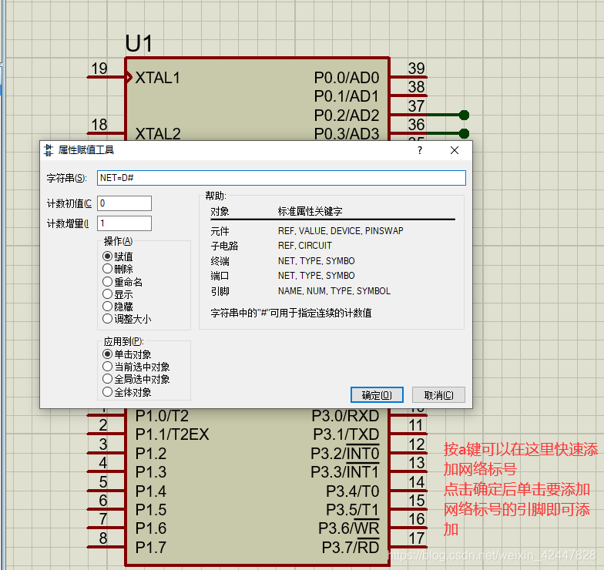
Task: Click the P1.7 pin label
Action: (x=151, y=547)
